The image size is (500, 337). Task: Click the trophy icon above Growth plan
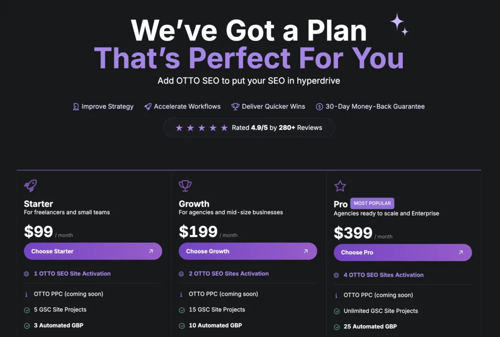185,186
